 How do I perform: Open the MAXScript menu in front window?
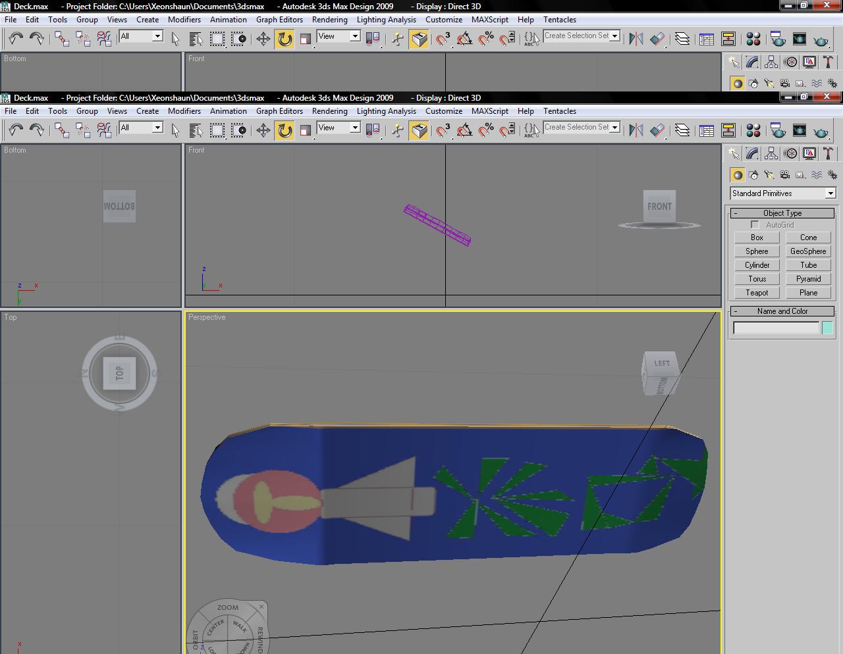pos(490,111)
